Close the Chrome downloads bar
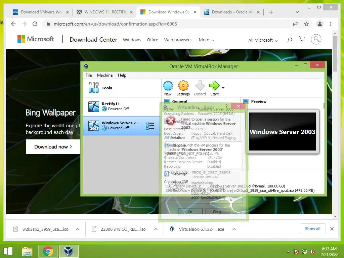Screen dimensions: 344x258 pyautogui.click(x=332, y=229)
